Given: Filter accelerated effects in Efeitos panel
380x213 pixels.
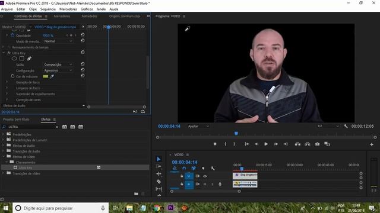Looking at the screenshot, I should point(65,127).
